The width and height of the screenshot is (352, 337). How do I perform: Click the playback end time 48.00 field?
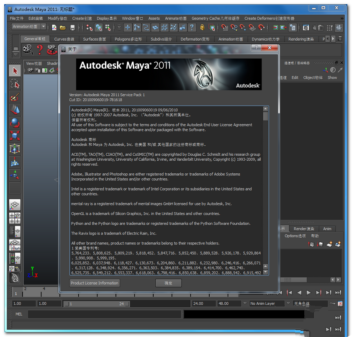coord(229,304)
